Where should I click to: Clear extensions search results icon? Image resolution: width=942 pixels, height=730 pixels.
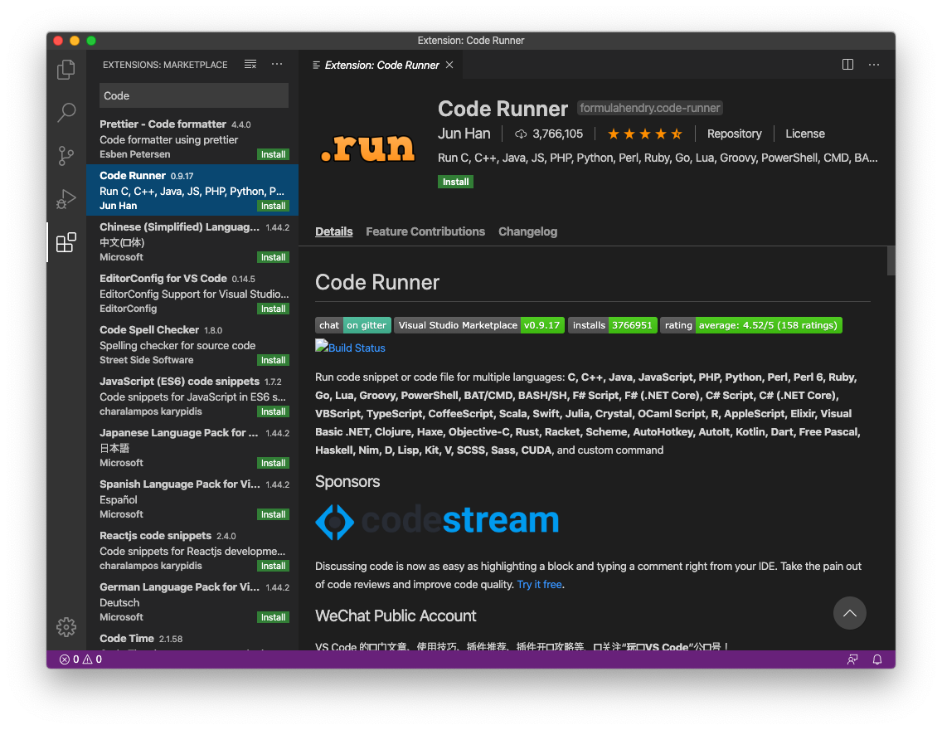250,64
